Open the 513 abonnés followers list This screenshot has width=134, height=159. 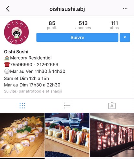[83, 25]
